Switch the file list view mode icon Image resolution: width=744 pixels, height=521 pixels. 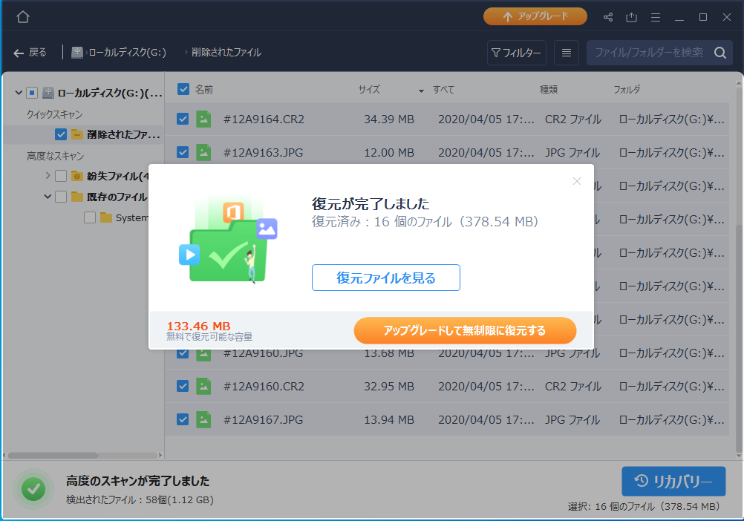tap(567, 53)
